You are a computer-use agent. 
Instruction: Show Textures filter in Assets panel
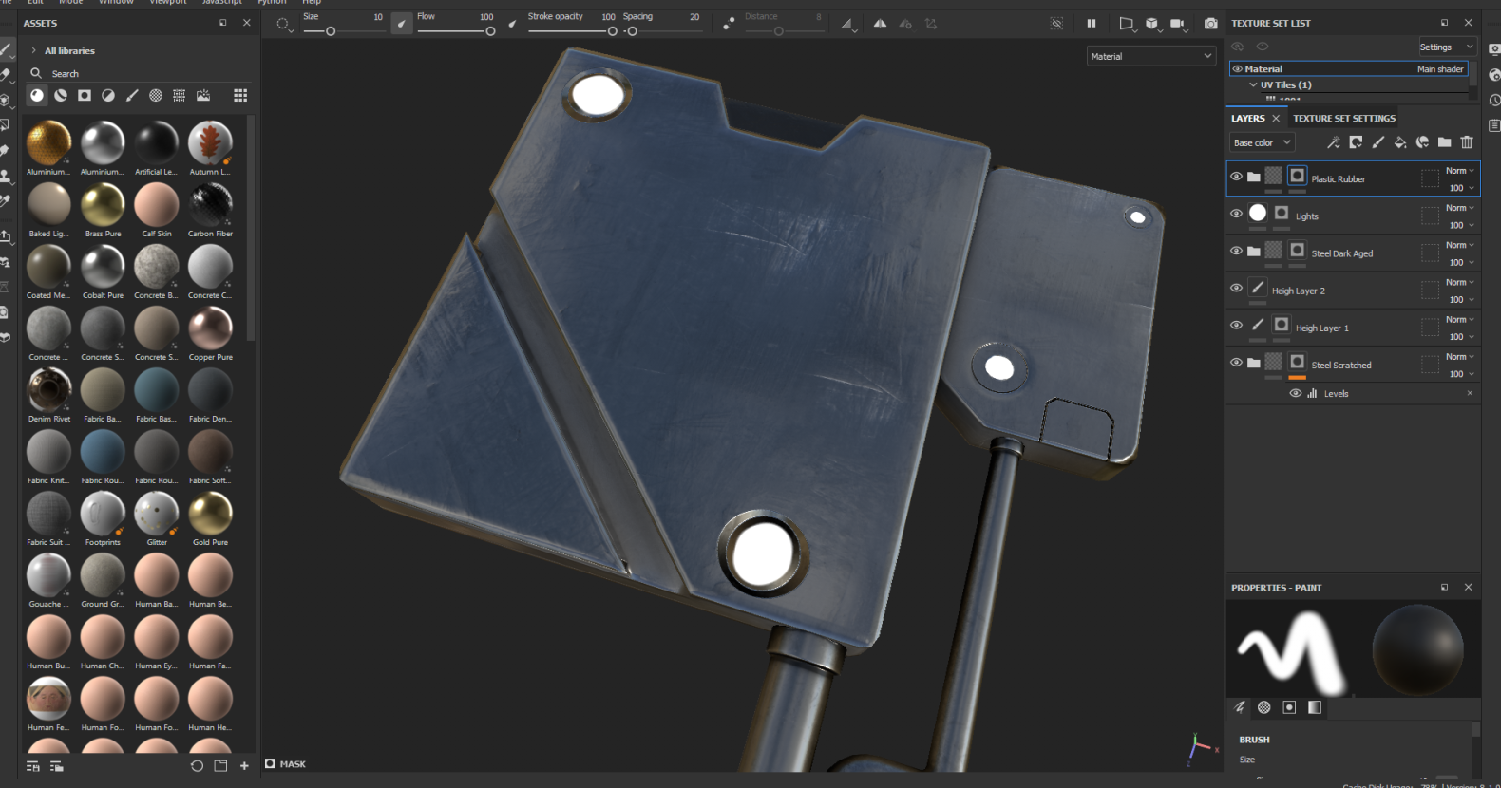[x=180, y=95]
